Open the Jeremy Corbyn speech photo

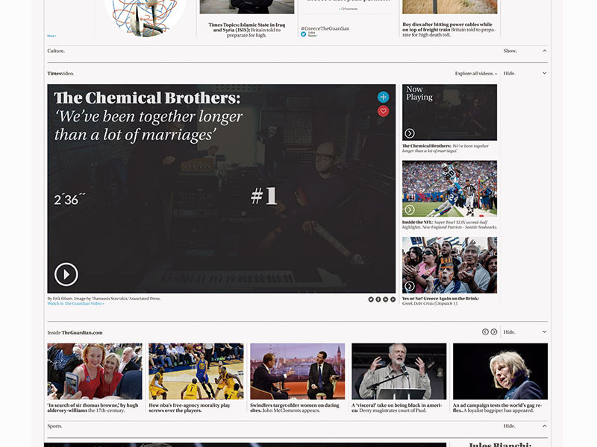click(399, 371)
